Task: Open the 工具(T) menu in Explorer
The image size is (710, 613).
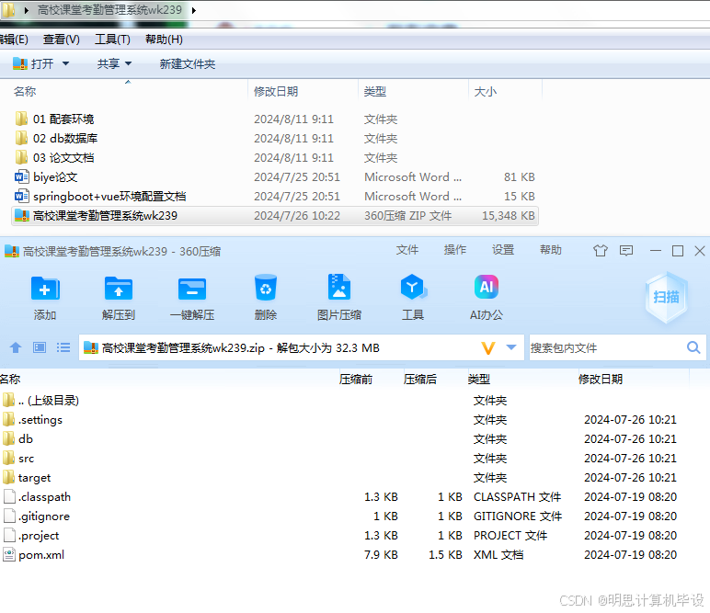Action: [112, 40]
